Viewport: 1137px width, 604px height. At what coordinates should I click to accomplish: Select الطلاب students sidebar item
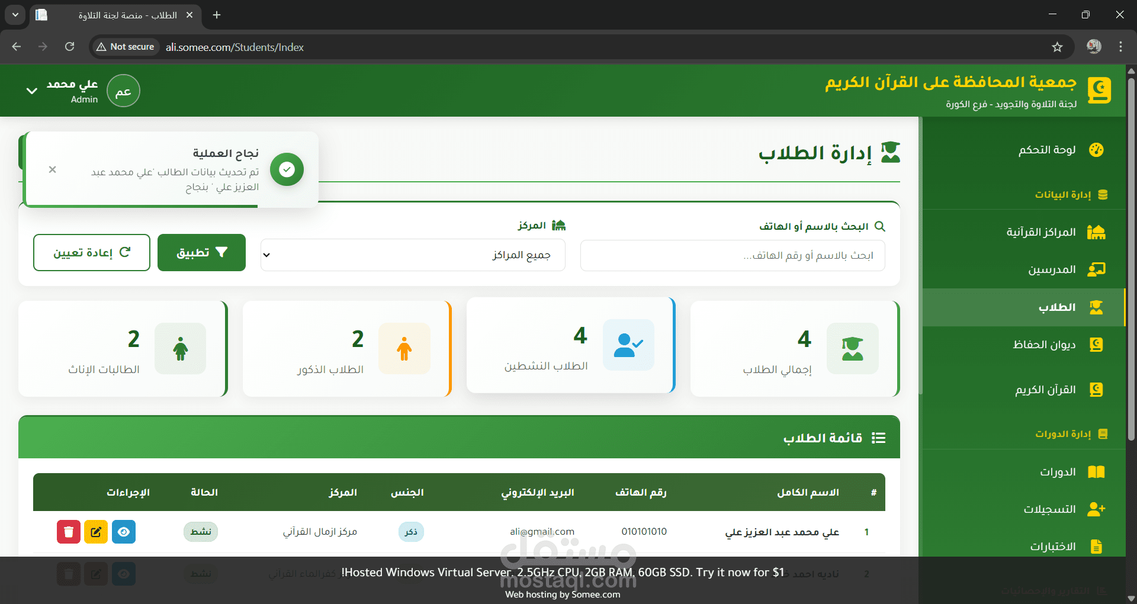point(1024,307)
